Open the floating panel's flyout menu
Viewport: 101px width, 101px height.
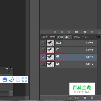click(10, 72)
